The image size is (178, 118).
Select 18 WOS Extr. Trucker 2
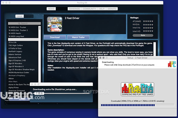tap(18, 30)
